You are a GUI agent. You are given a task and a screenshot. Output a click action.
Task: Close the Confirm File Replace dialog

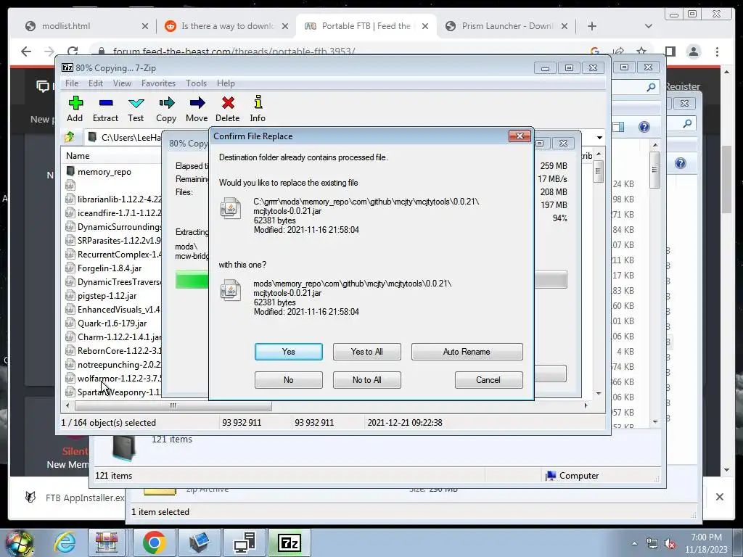[x=520, y=136]
